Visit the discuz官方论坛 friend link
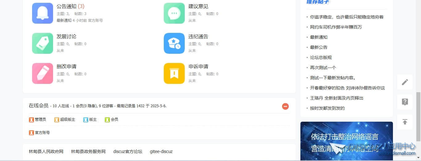Screen dimensions: 421x161 point(128,151)
